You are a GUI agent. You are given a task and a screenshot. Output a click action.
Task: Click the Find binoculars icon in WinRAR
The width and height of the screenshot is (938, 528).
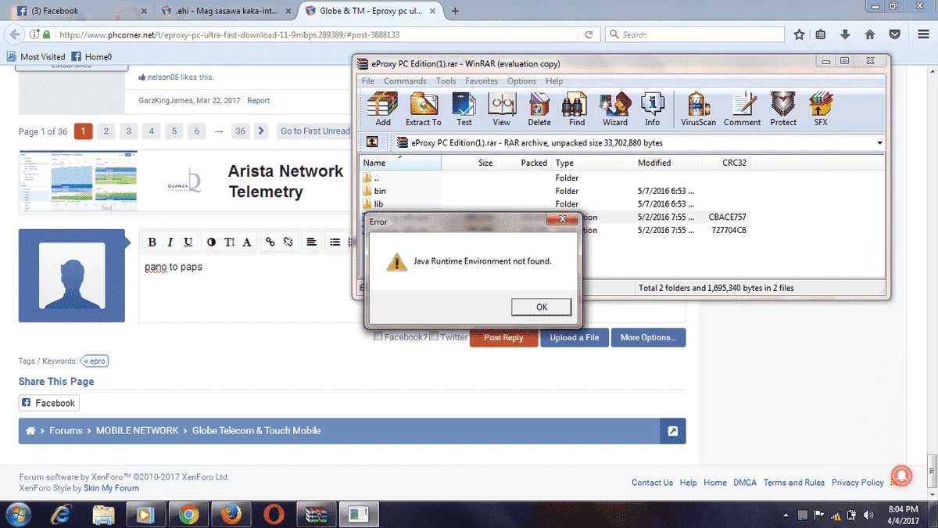click(577, 108)
